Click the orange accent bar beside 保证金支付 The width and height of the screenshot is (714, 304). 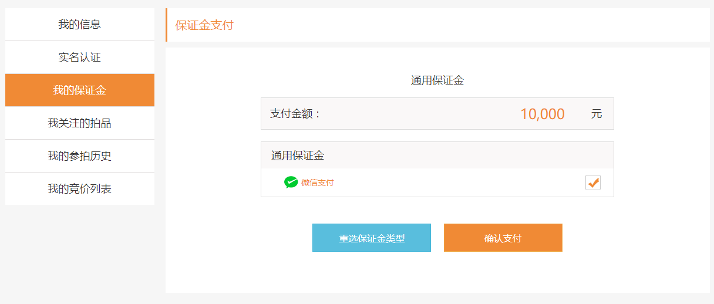(167, 25)
